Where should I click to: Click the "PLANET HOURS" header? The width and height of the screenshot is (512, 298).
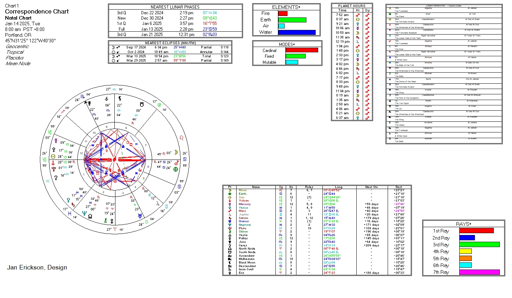[352, 6]
